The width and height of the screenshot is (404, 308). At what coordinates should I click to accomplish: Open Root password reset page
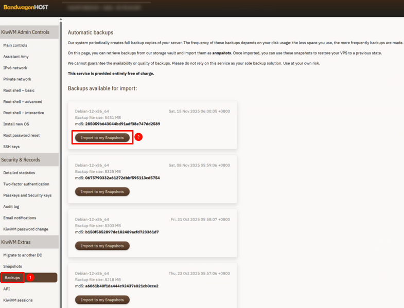point(22,135)
